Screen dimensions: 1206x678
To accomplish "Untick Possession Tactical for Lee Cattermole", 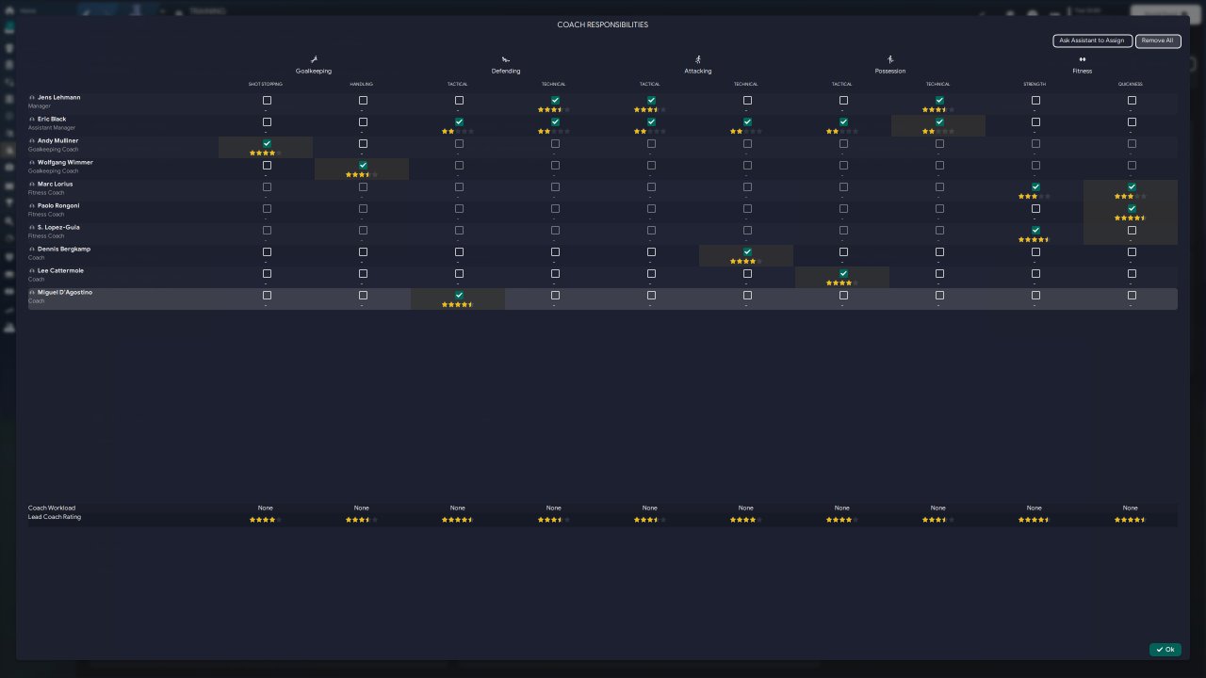I will tap(843, 273).
